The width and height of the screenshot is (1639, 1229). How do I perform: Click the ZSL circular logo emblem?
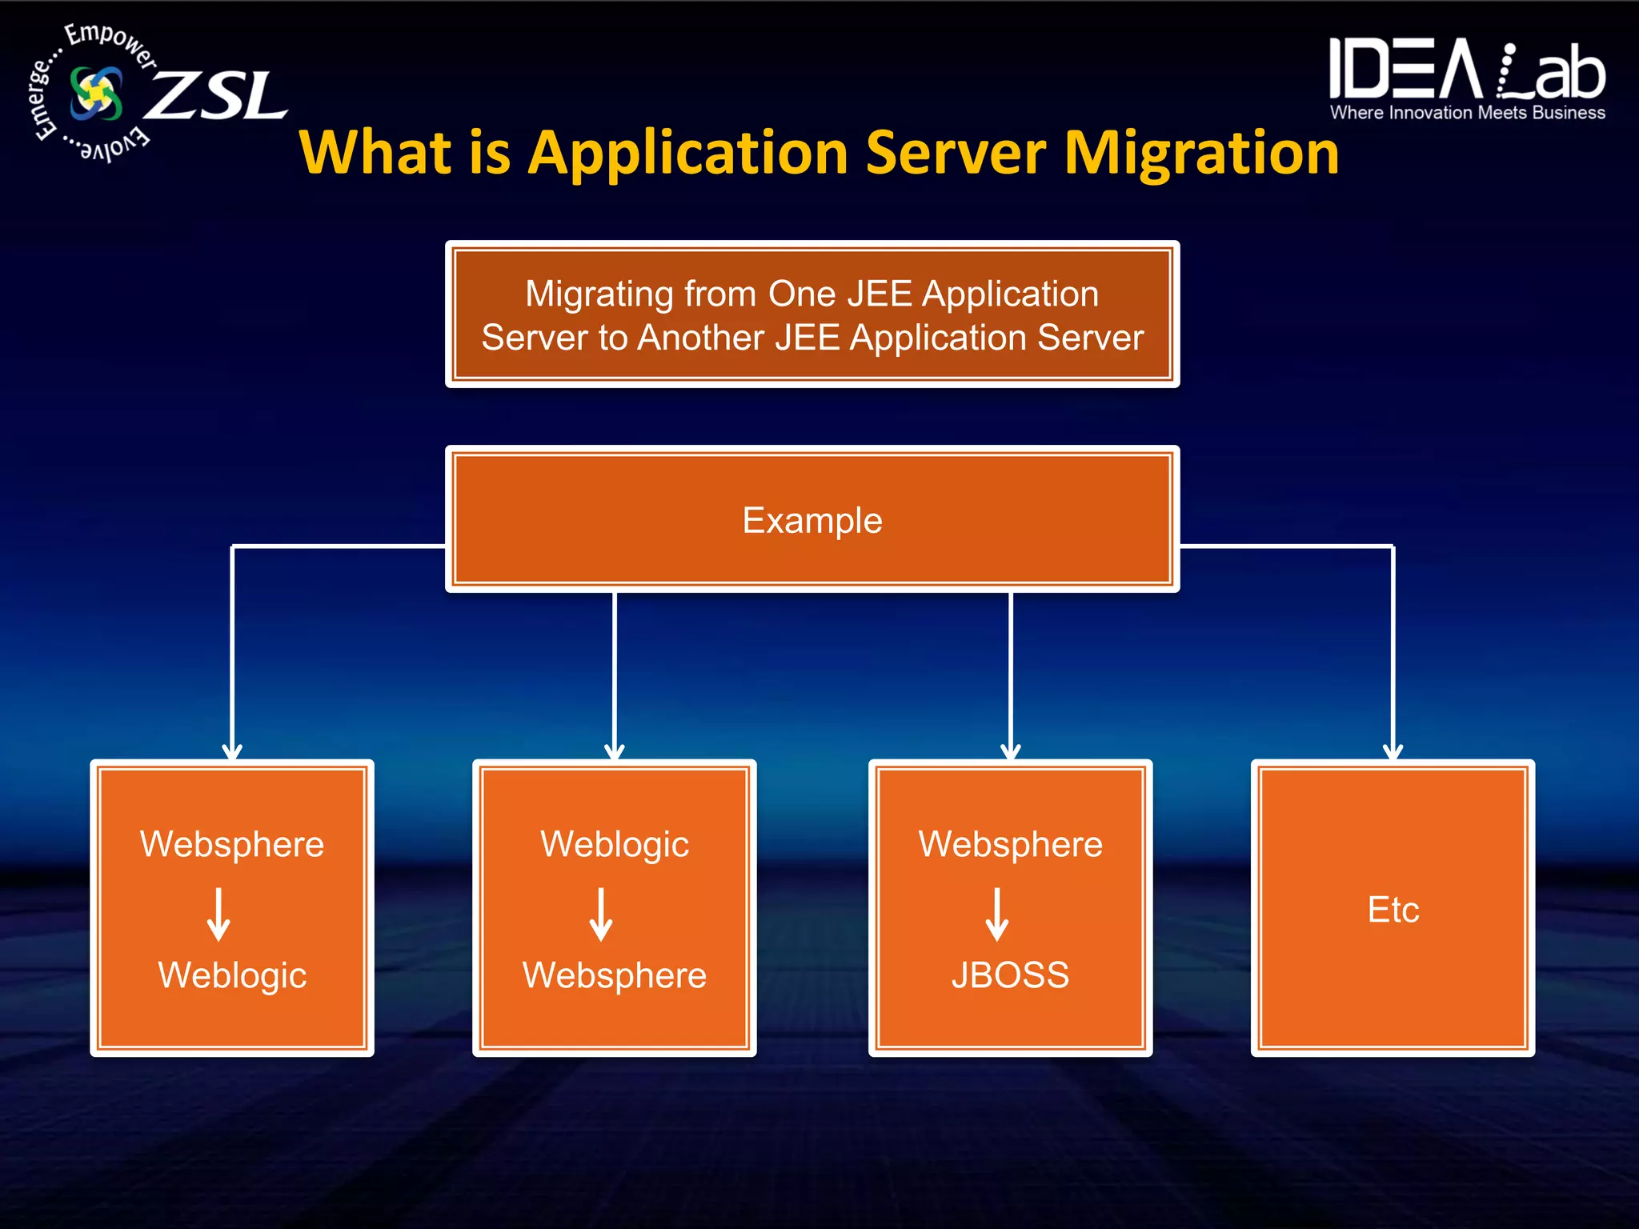(x=96, y=94)
